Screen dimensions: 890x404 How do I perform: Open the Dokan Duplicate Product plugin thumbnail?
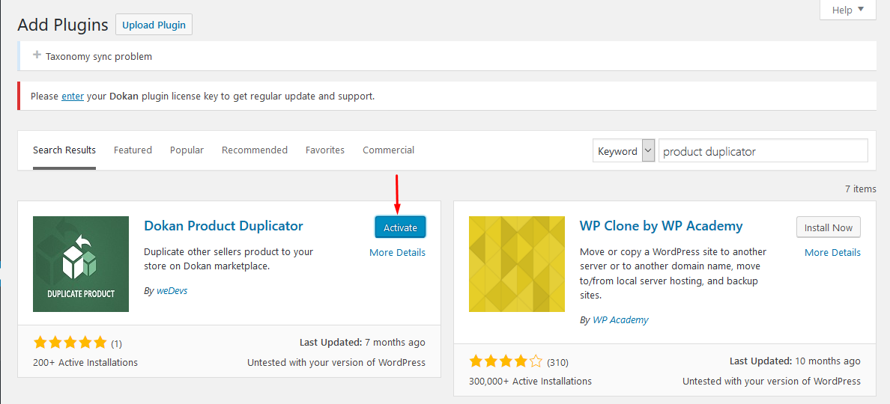click(81, 264)
